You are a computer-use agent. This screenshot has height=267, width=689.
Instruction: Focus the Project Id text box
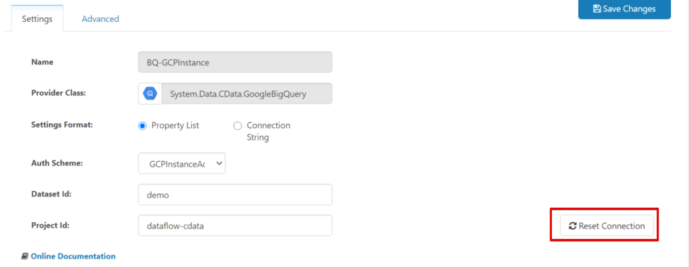[235, 226]
